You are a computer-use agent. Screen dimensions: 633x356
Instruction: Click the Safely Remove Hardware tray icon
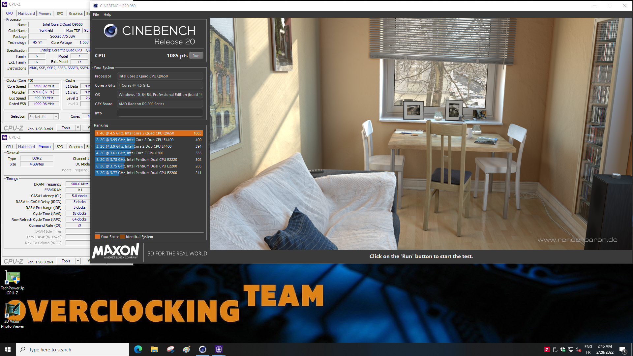point(555,349)
